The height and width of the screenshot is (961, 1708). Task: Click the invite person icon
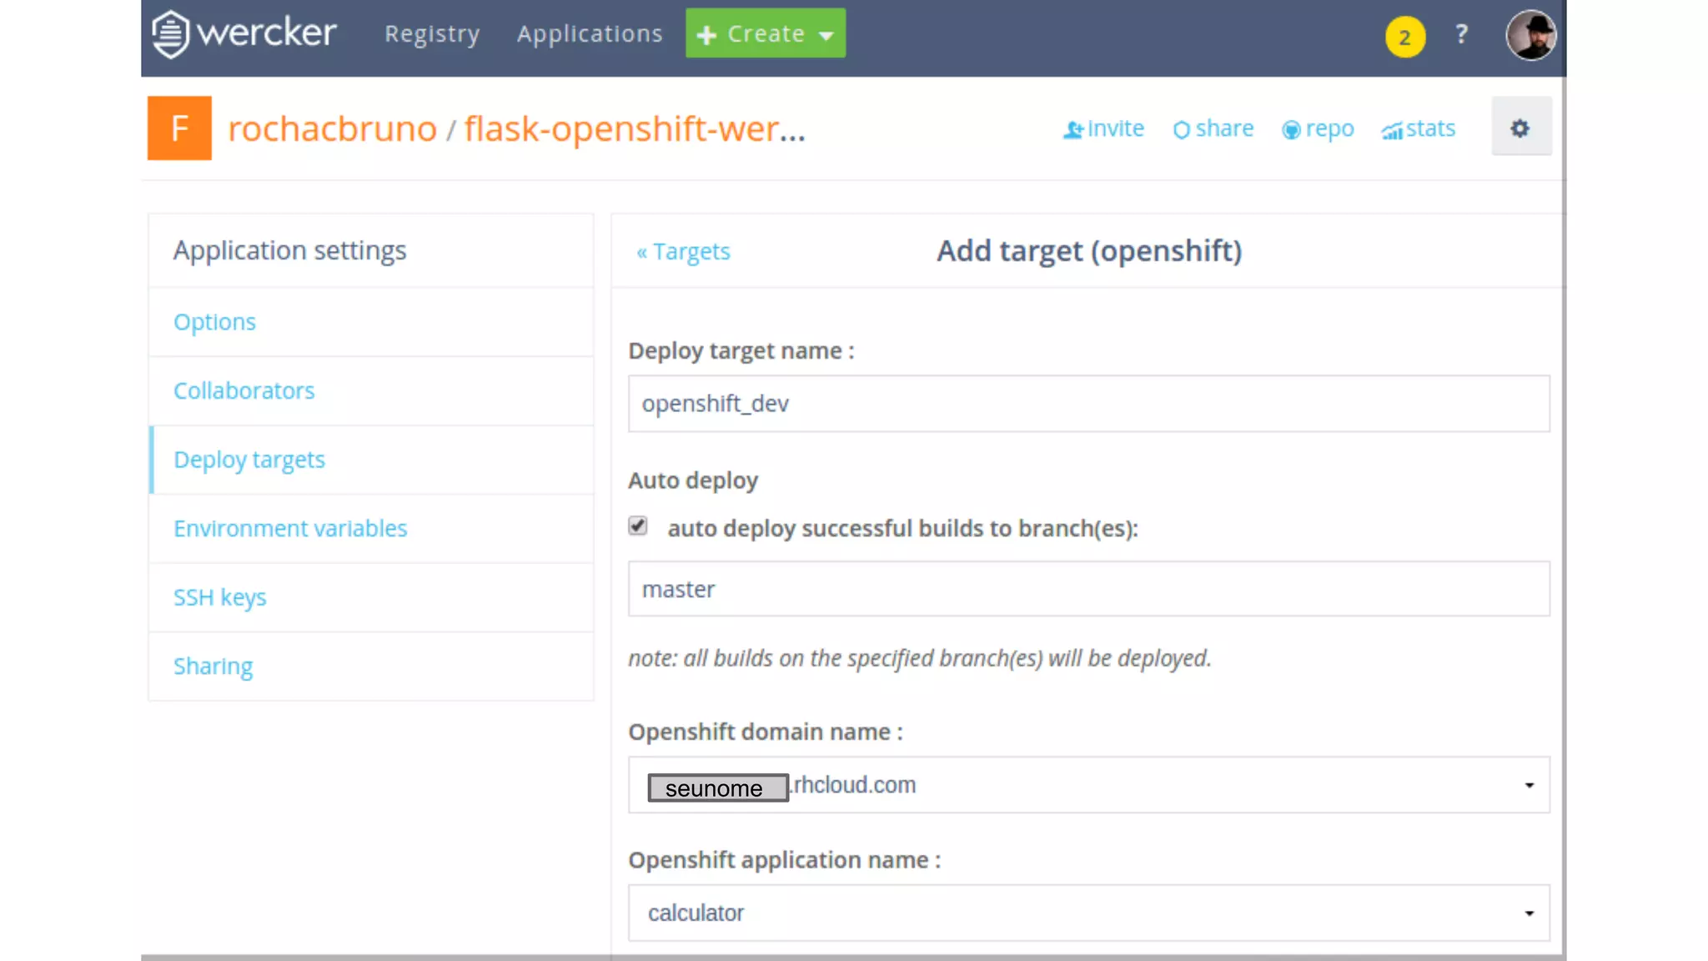[1073, 130]
